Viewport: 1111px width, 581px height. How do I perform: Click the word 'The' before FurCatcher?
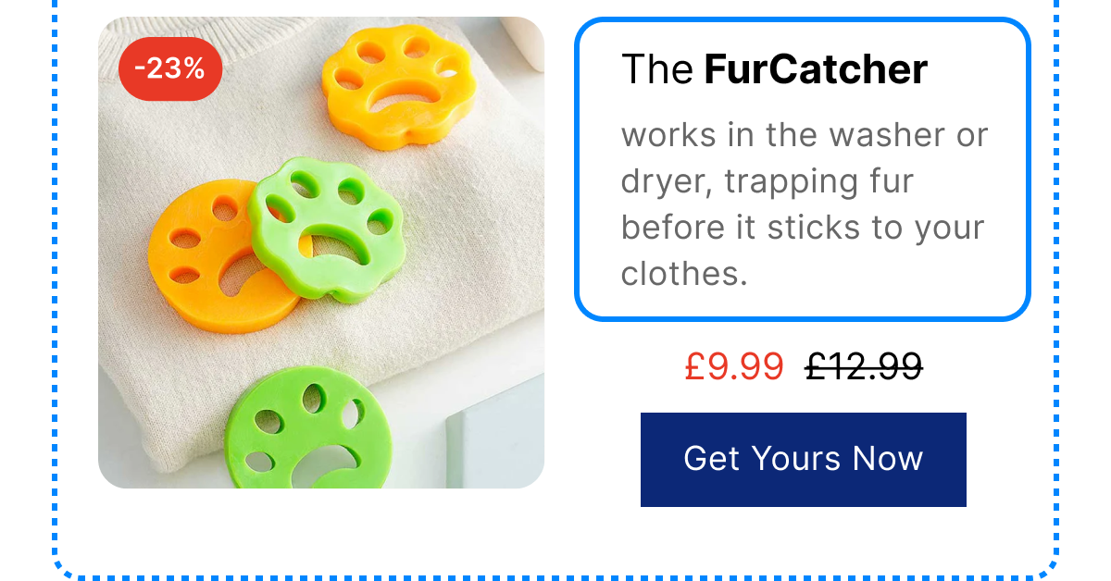click(x=657, y=69)
